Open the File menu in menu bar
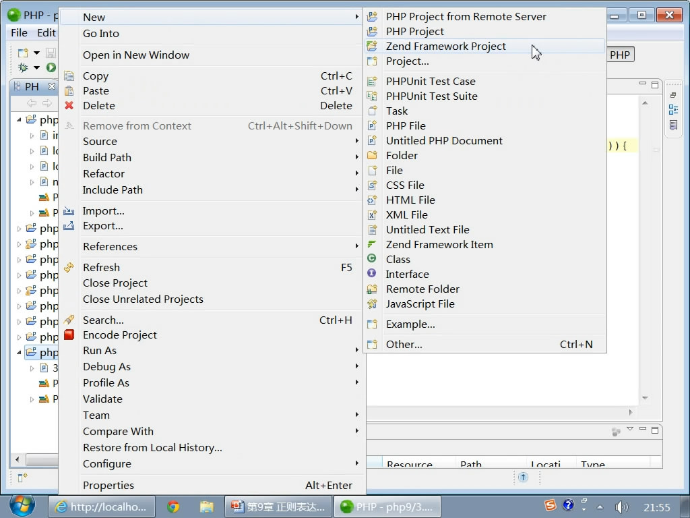The width and height of the screenshot is (690, 518). pyautogui.click(x=19, y=33)
